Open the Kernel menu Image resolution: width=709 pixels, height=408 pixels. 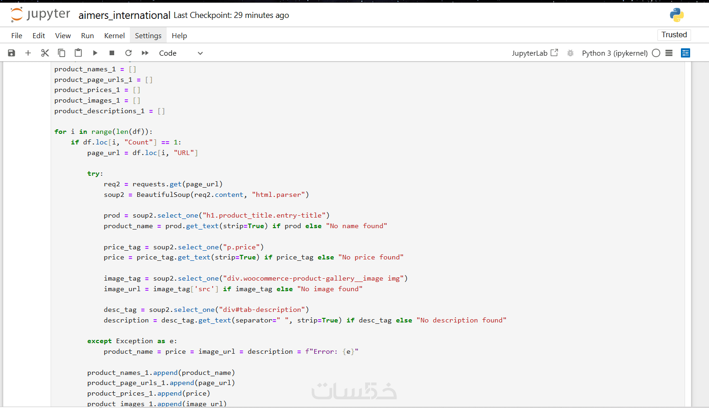point(114,35)
